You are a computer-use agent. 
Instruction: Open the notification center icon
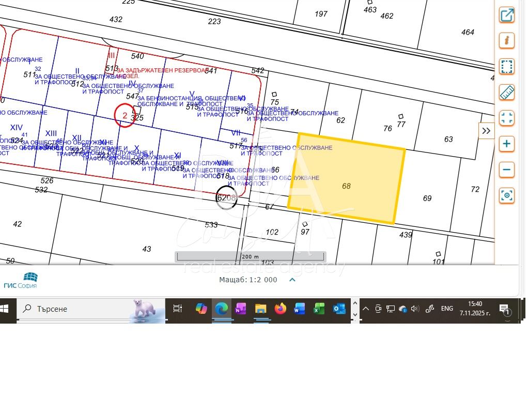[x=505, y=309]
